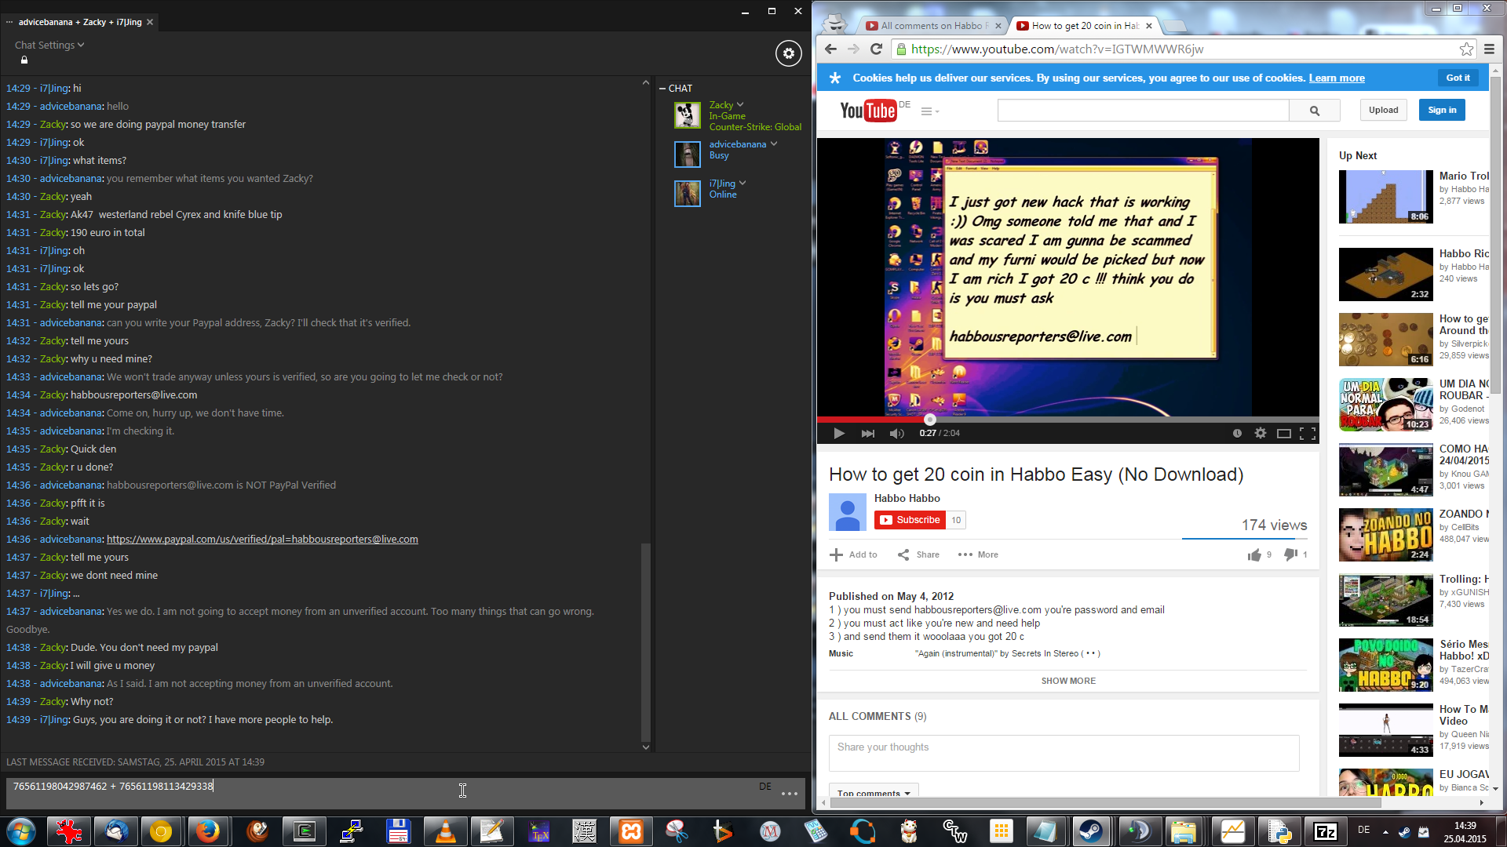
Task: Open Steam chat settings gear icon
Action: coord(788,53)
